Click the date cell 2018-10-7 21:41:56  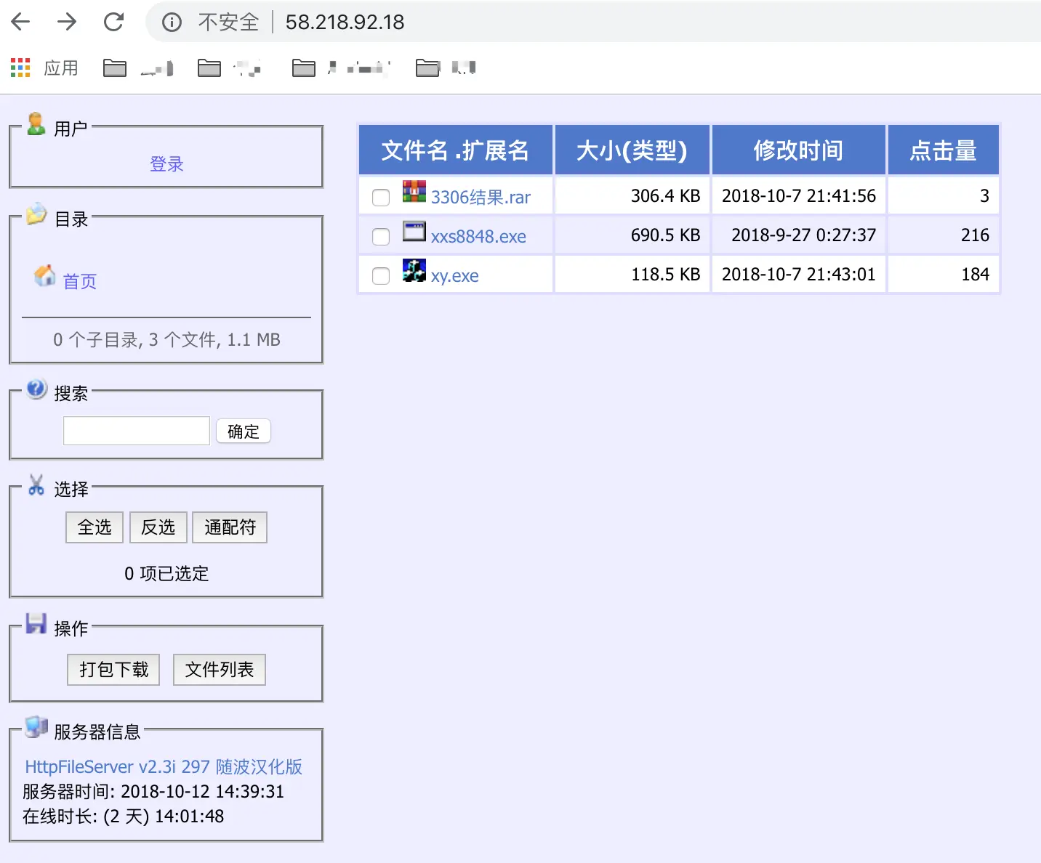(x=799, y=196)
